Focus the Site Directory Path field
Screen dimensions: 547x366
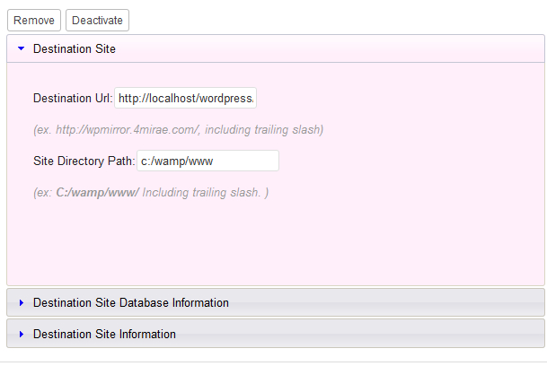point(207,161)
